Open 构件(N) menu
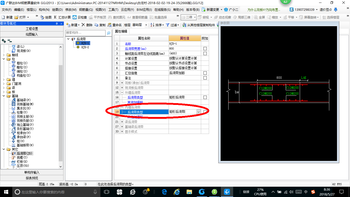Image resolution: width=350 pixels, height=197 pixels. pyautogui.click(x=44, y=10)
